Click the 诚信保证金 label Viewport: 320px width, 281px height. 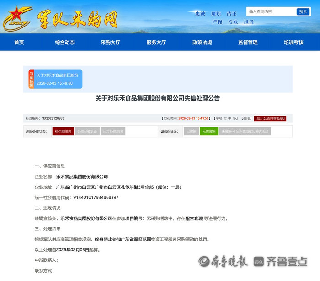click(x=169, y=131)
